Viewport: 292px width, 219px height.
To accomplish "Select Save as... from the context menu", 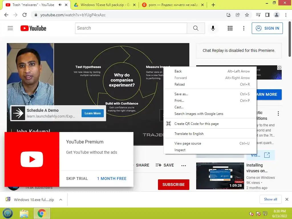I will pos(210,94).
